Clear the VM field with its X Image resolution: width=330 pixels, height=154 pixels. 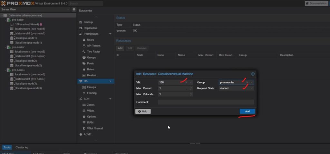click(186, 82)
